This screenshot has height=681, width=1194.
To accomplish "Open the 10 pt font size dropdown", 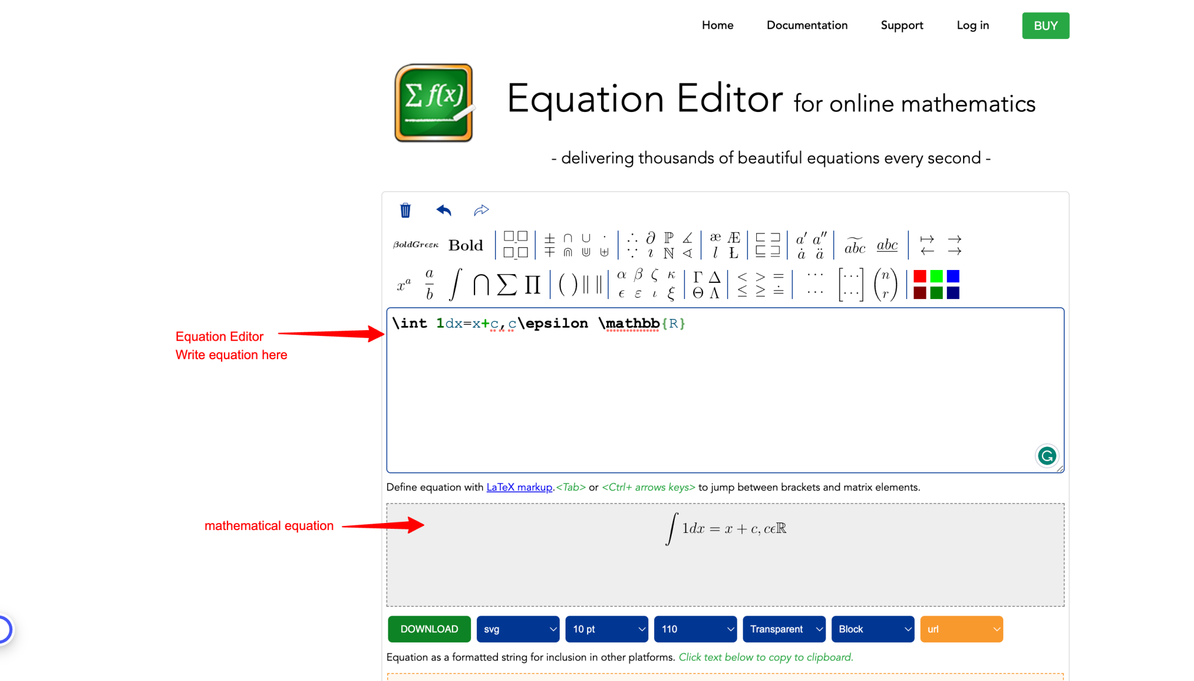I will point(606,629).
